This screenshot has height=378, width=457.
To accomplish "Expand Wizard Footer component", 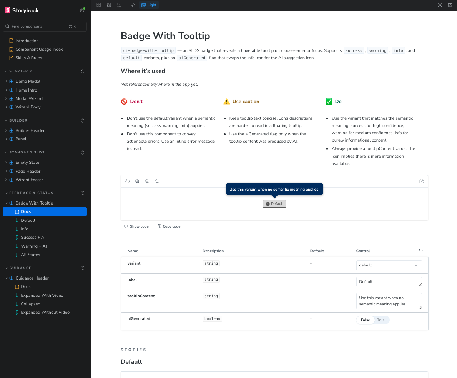I will (29, 180).
